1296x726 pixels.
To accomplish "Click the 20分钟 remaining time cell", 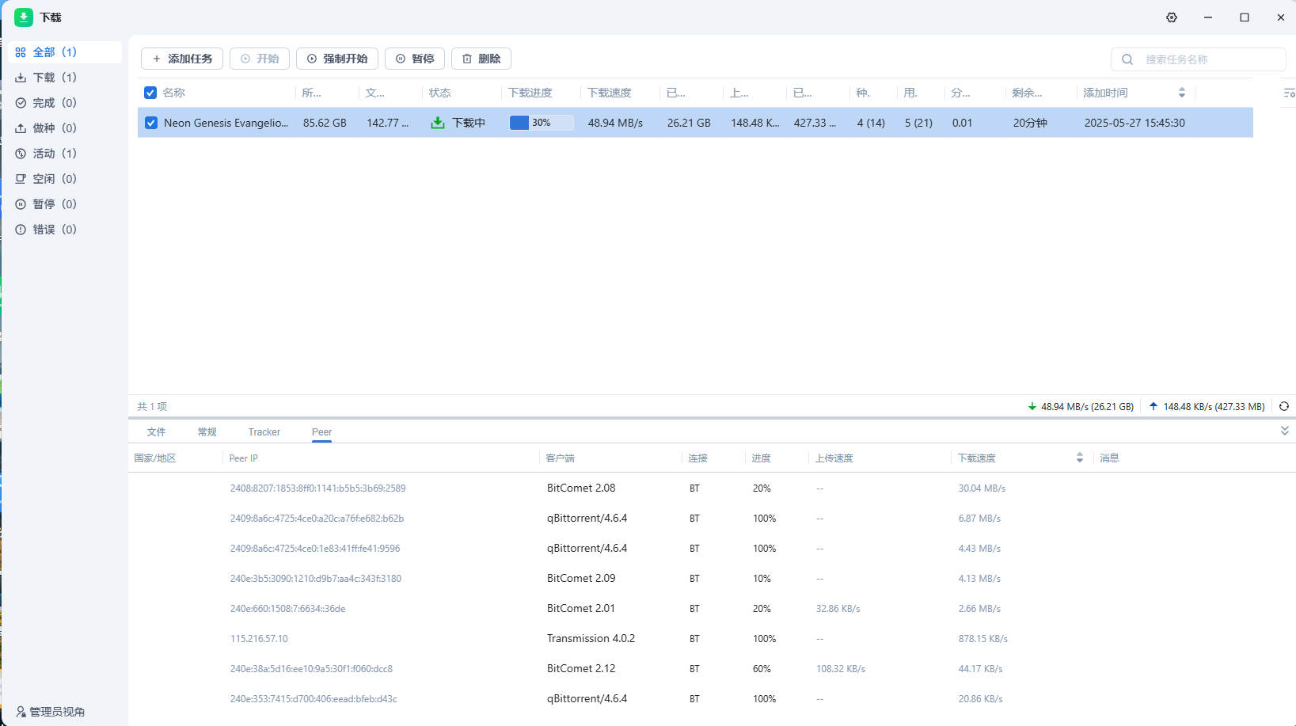I will pyautogui.click(x=1030, y=123).
